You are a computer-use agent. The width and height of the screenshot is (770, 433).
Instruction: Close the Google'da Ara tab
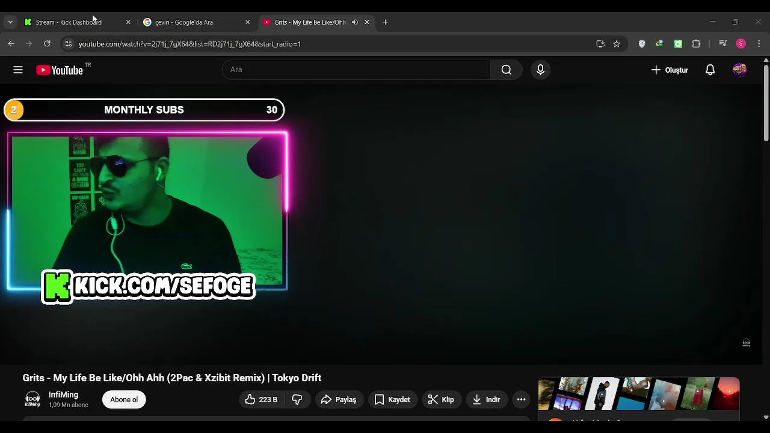coord(247,22)
